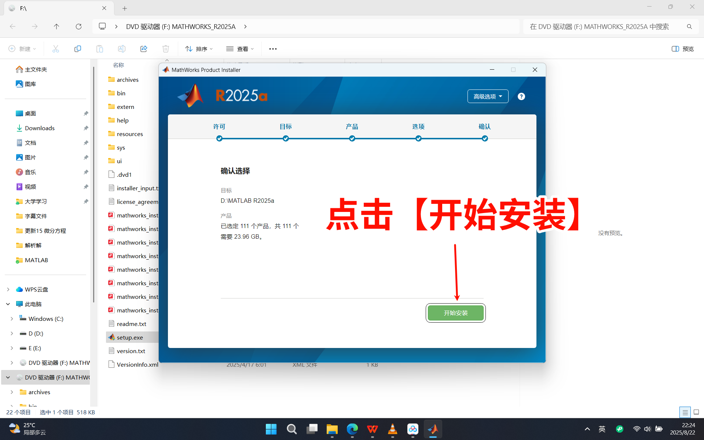
Task: Click the delete trash icon
Action: point(166,49)
